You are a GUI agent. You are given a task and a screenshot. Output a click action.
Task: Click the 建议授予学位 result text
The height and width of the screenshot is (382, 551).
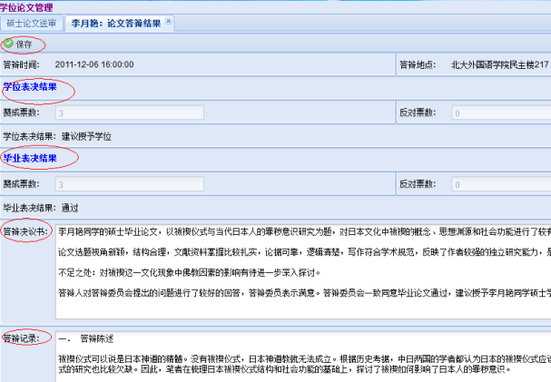85,136
